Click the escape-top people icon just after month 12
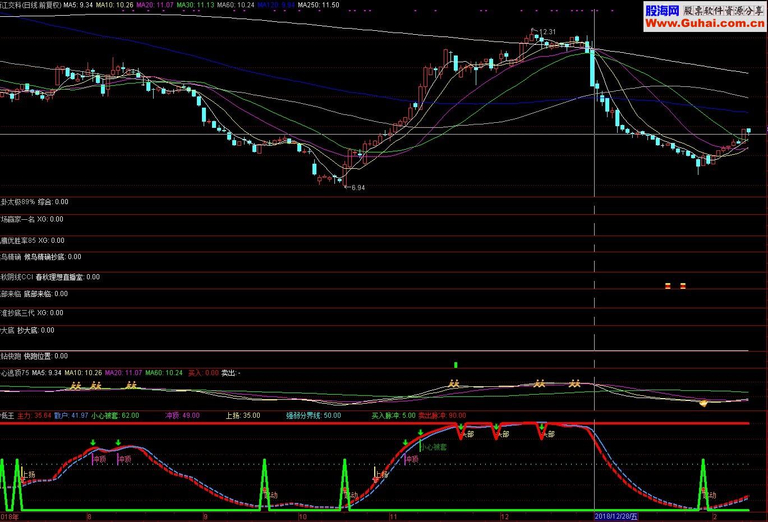This screenshot has width=768, height=522. 540,384
